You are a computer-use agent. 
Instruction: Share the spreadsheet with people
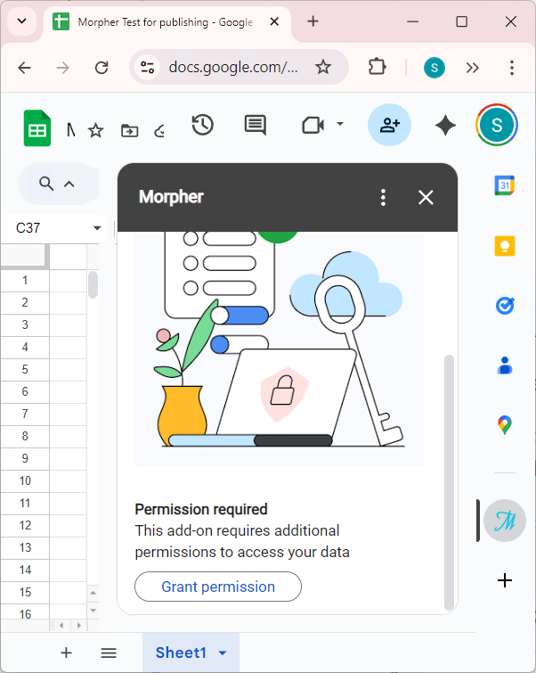tap(389, 125)
